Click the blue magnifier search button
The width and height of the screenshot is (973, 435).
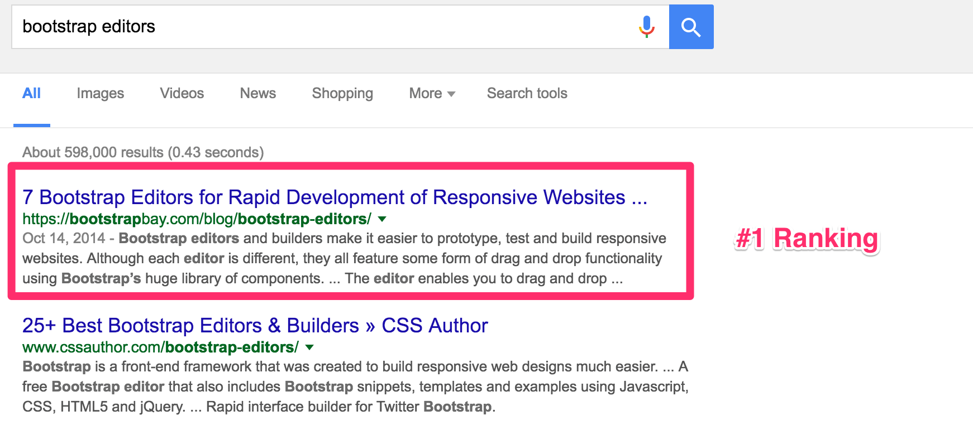pyautogui.click(x=691, y=27)
